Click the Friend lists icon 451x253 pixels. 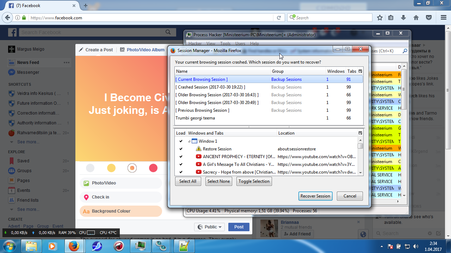(x=12, y=200)
